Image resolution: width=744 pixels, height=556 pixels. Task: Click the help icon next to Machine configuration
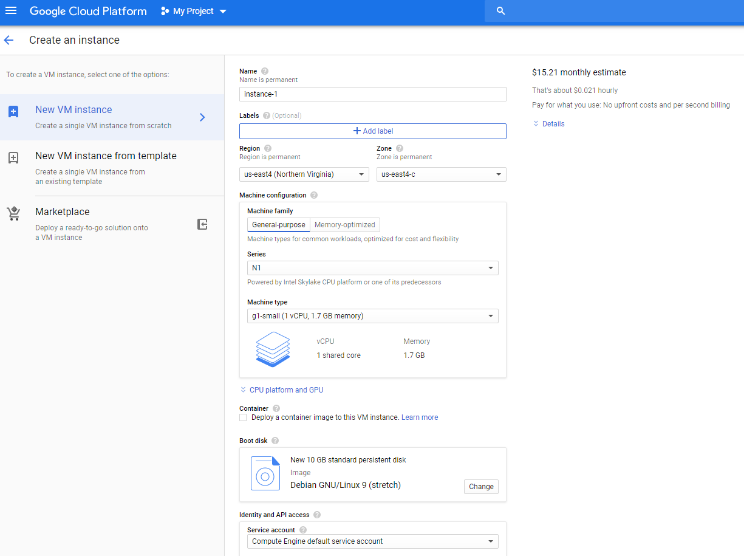pos(313,194)
